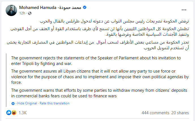View the 1.3K reactions list
This screenshot has width=195, height=121.
(x=23, y=113)
